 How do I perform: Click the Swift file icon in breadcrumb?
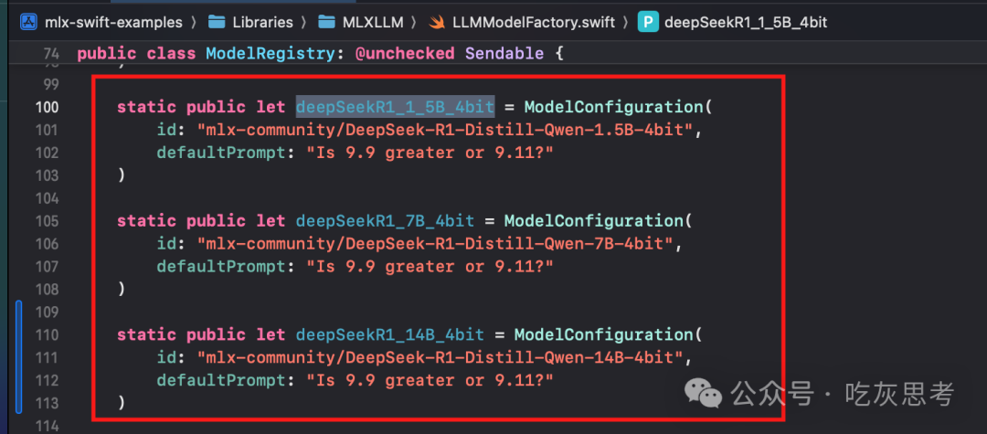click(437, 23)
